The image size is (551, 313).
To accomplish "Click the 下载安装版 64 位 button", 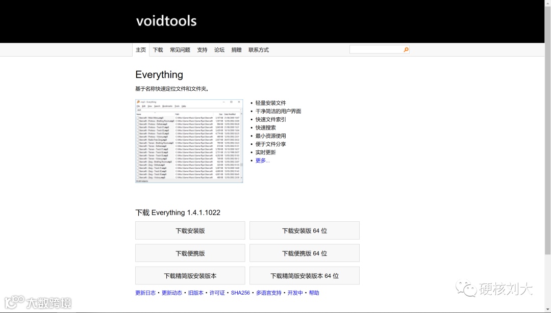I will (304, 230).
